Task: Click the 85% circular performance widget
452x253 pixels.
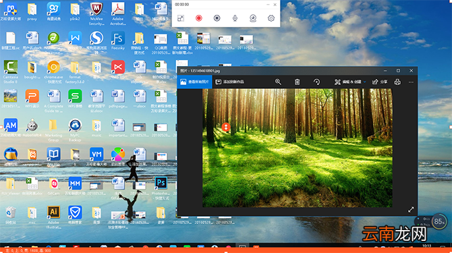Action: point(439,221)
